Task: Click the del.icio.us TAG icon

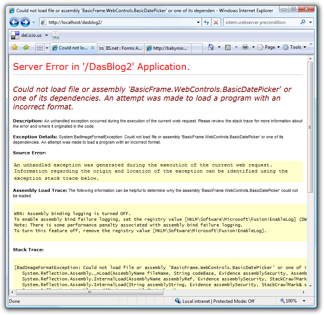Action: (x=56, y=36)
